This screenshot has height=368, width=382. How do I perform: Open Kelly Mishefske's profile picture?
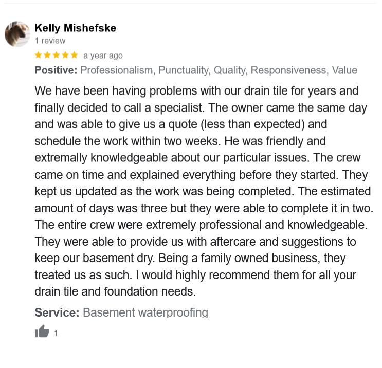[17, 34]
